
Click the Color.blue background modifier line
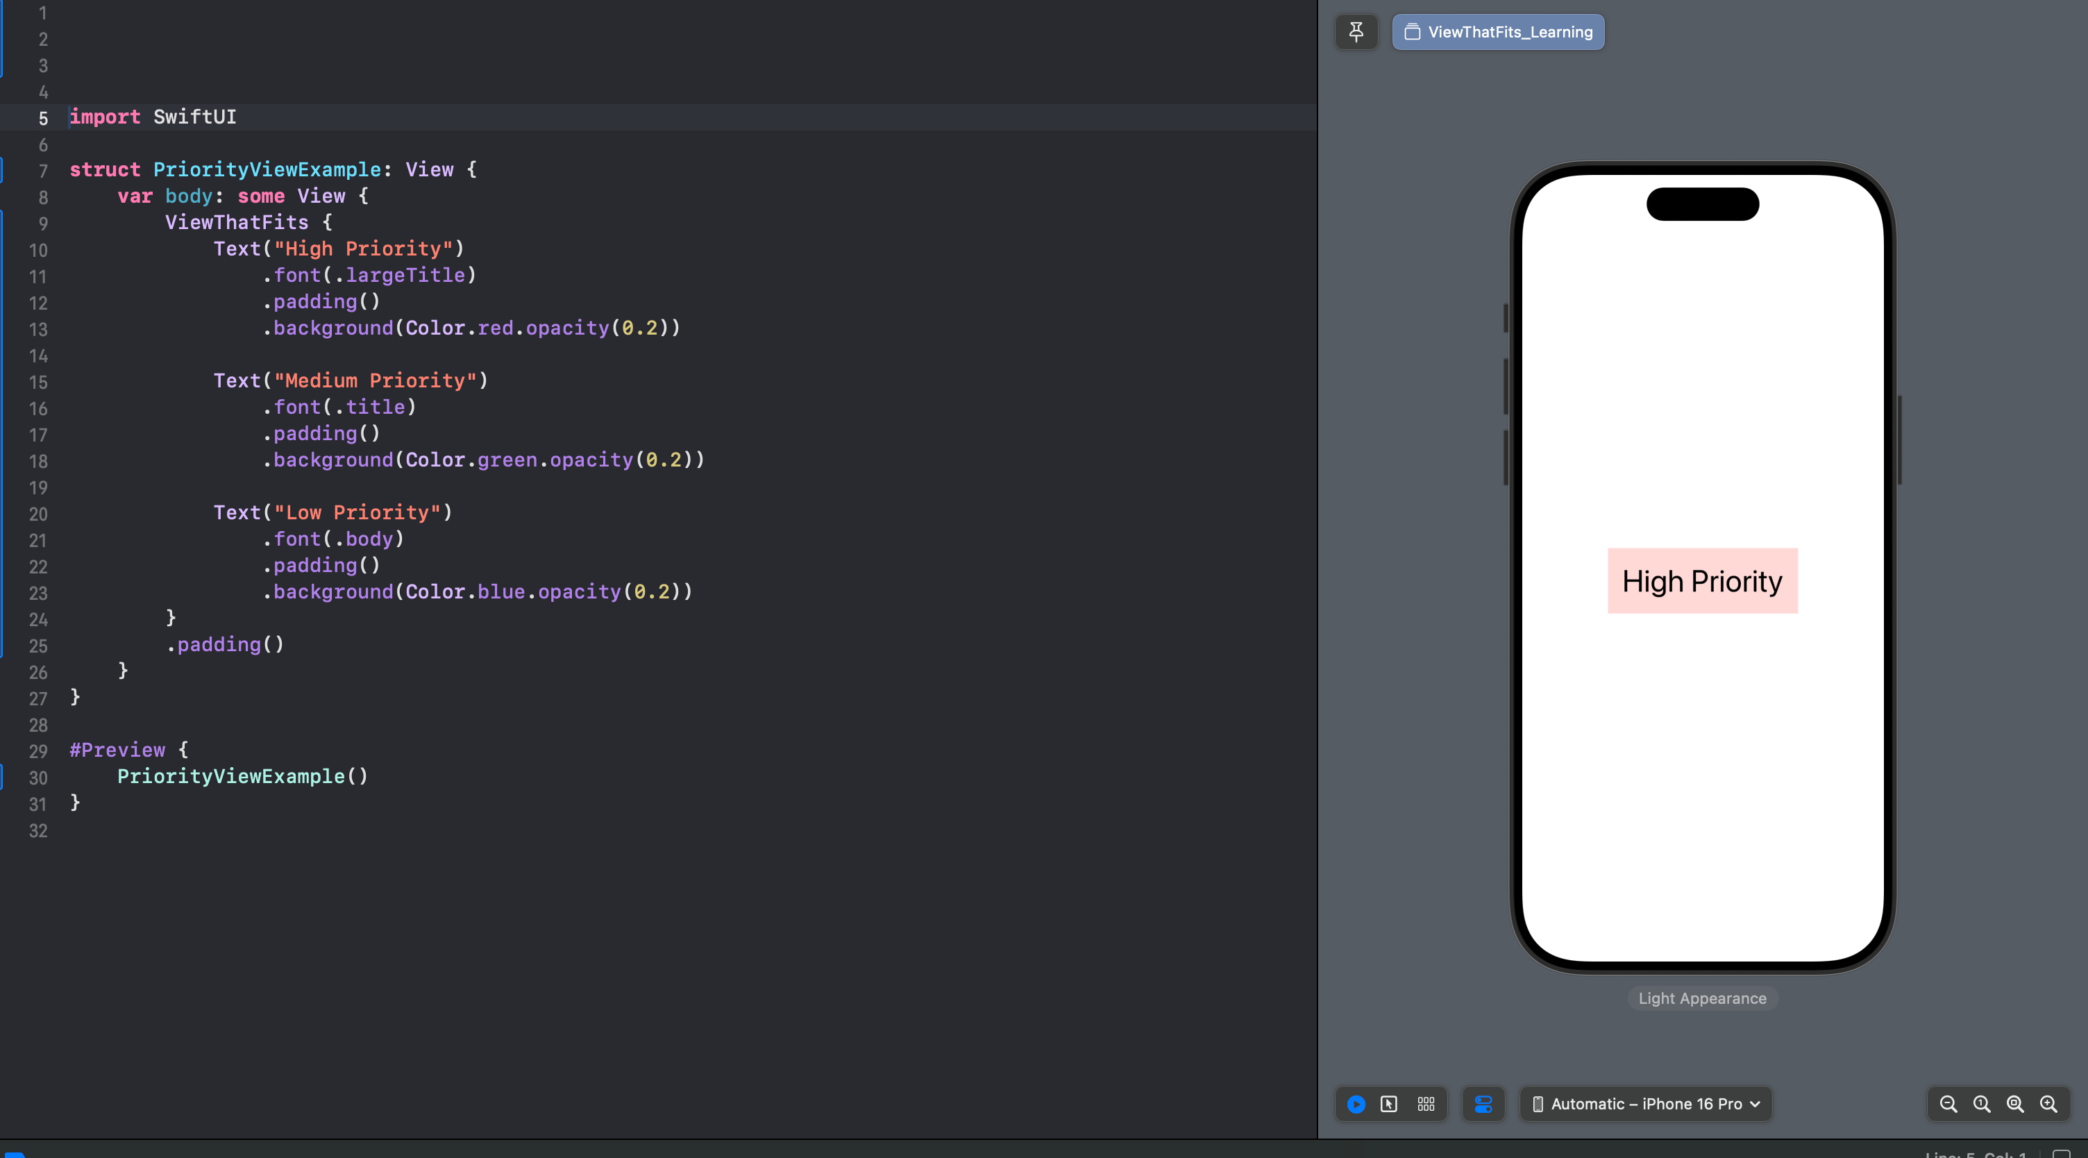pos(478,591)
